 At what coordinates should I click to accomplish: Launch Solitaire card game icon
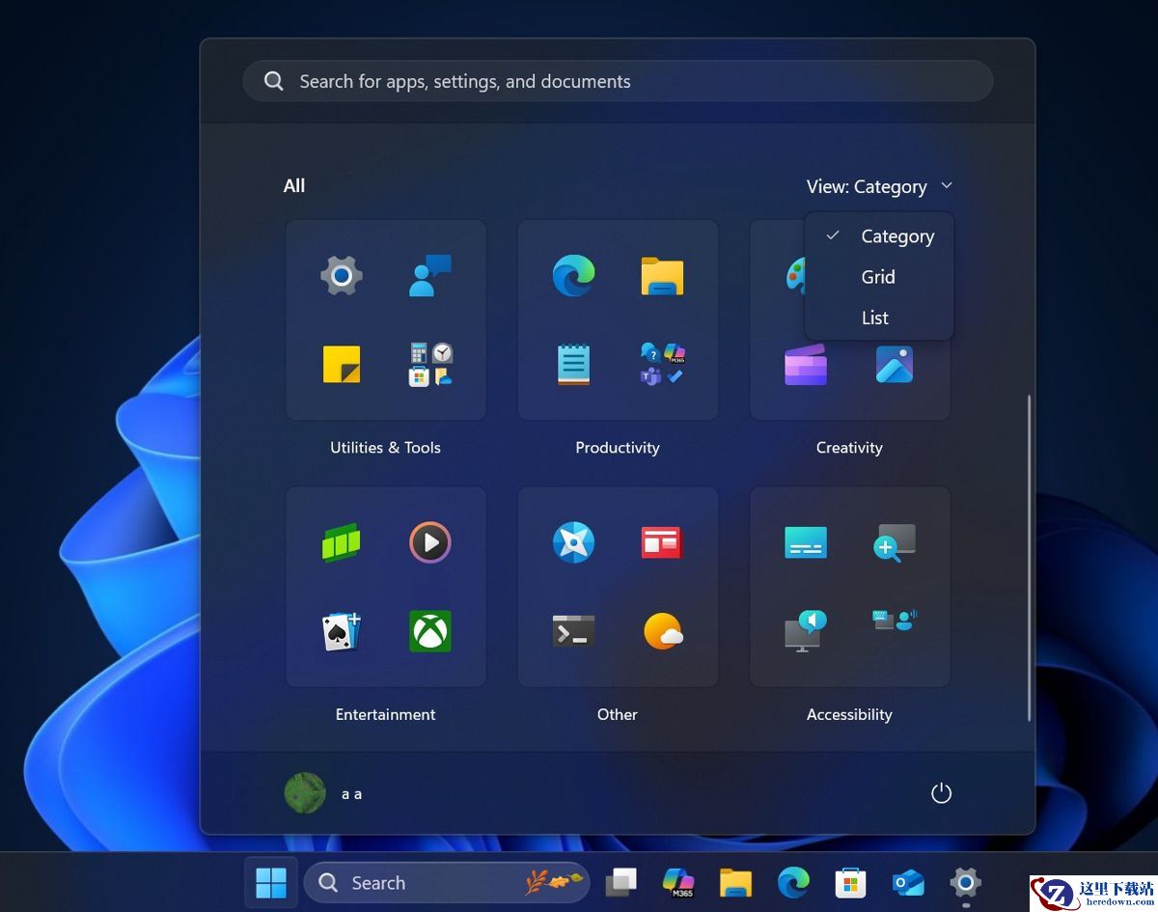[341, 631]
